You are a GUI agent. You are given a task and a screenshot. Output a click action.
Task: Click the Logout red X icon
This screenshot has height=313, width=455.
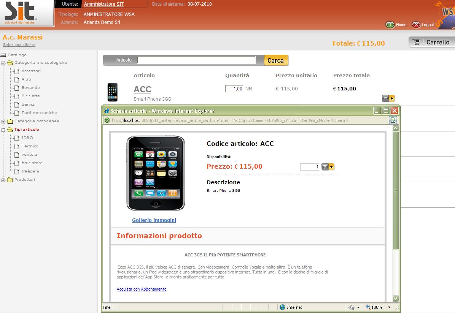coord(416,25)
